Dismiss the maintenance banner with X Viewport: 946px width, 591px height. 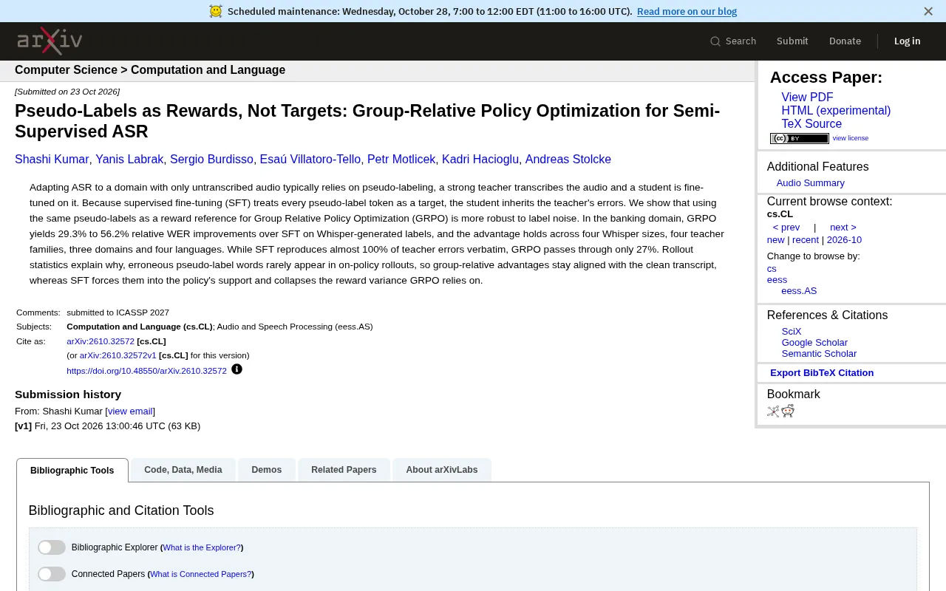(928, 11)
